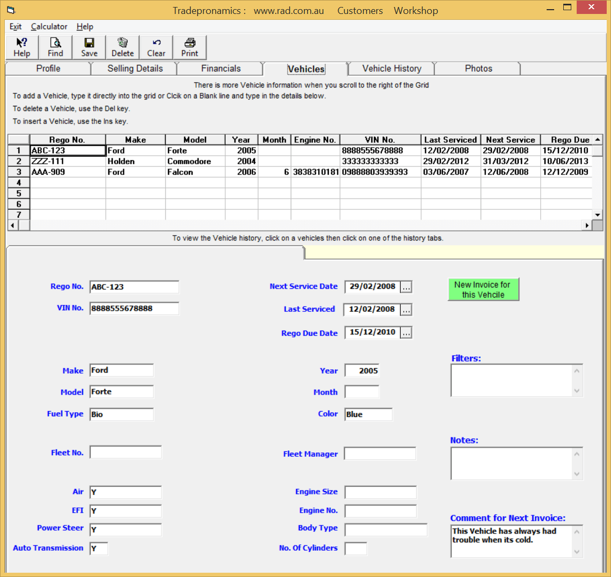Open date picker for Next Service Date
Screen dimensions: 611x577
point(406,287)
